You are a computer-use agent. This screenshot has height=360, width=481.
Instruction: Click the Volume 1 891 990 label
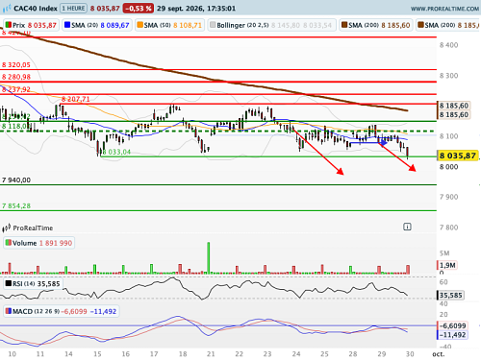38,243
